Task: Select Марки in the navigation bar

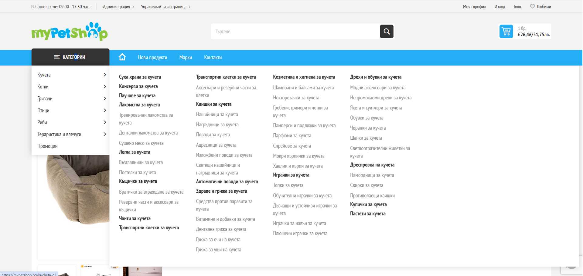Action: point(186,58)
